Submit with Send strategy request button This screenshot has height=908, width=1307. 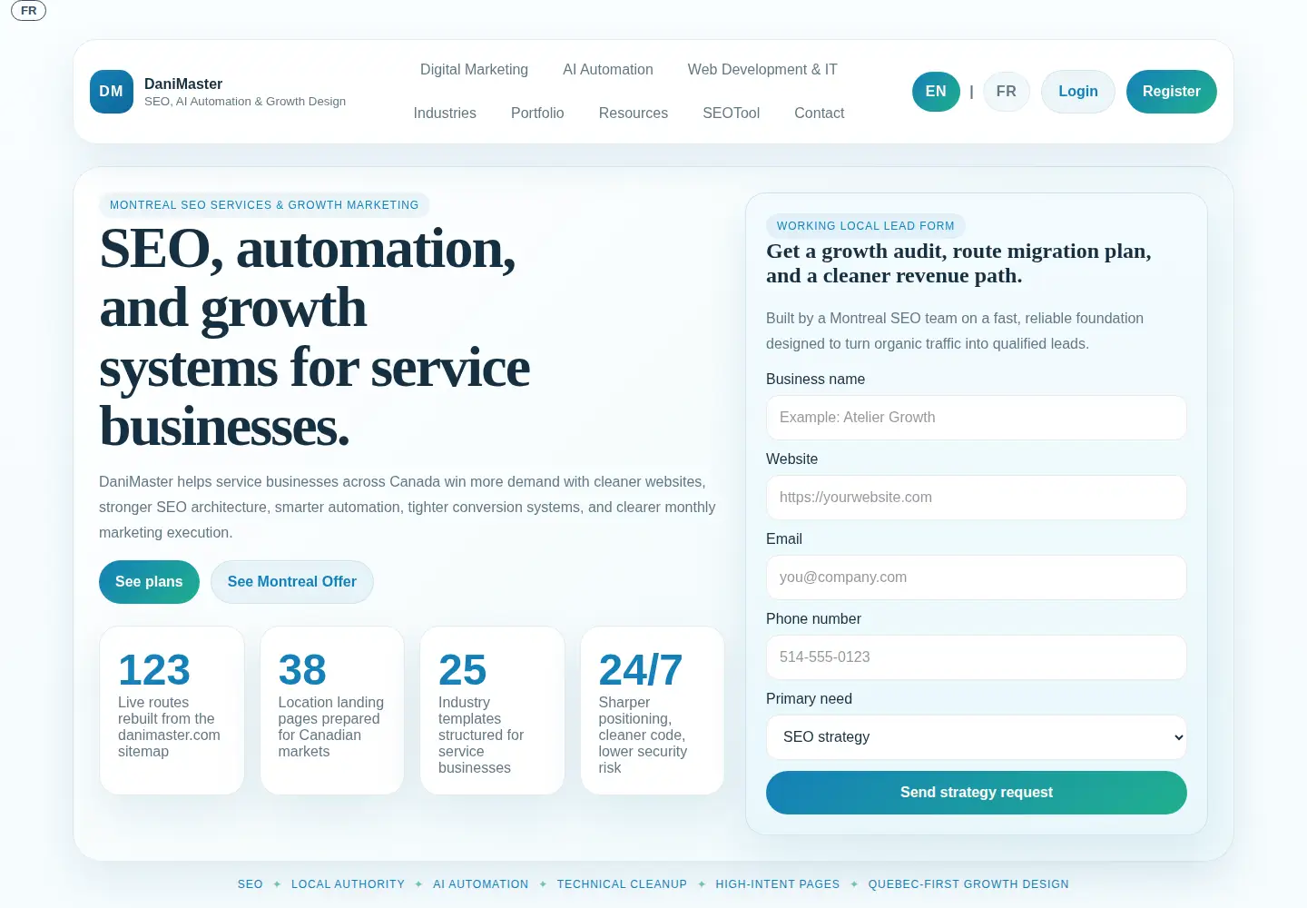coord(977,793)
